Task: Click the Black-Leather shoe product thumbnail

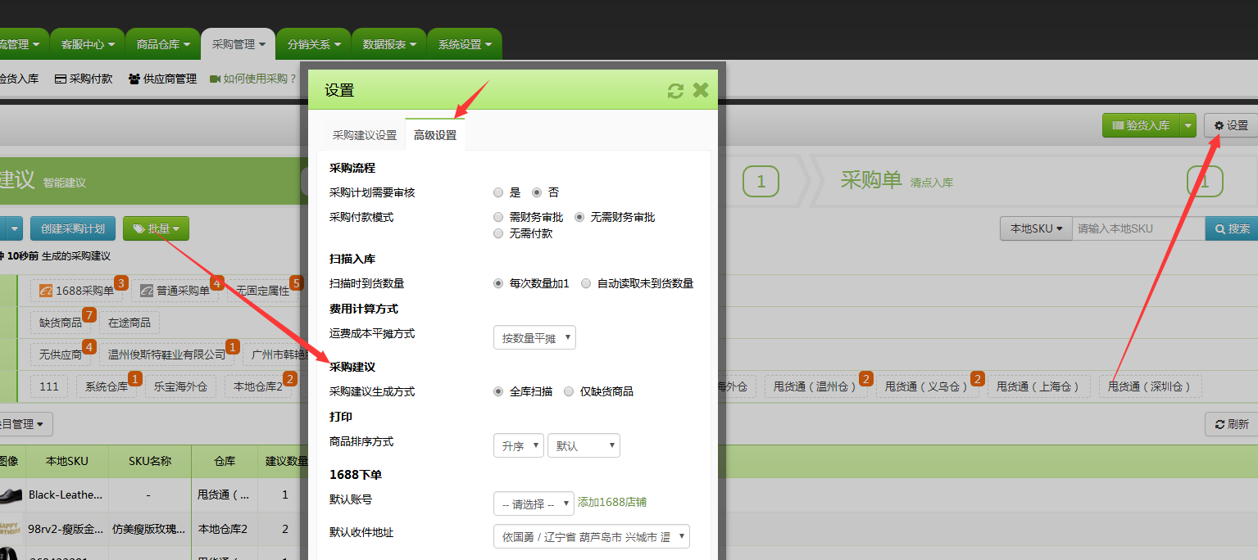Action: (11, 495)
